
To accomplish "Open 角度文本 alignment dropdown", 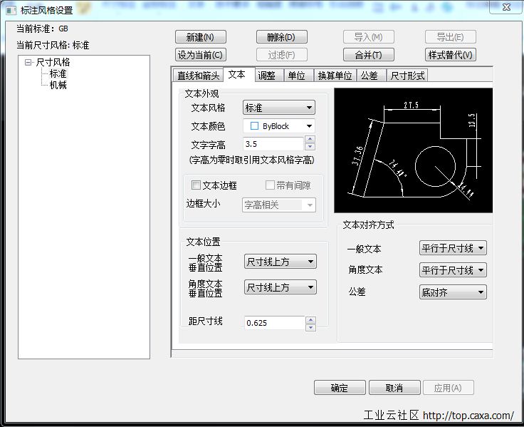I will 453,270.
